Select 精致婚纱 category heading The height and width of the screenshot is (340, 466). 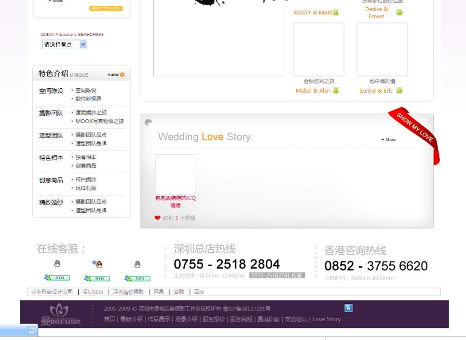pyautogui.click(x=51, y=203)
